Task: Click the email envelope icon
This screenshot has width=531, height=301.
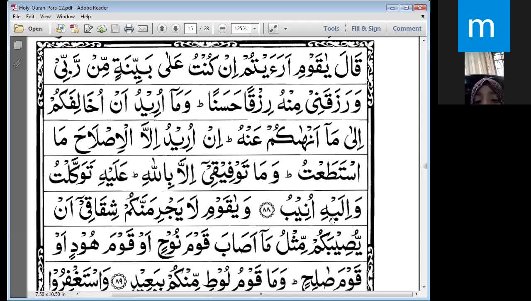Action: [143, 29]
